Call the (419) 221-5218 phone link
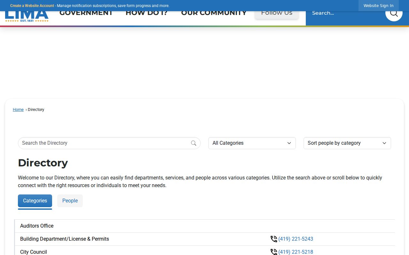 pyautogui.click(x=296, y=252)
